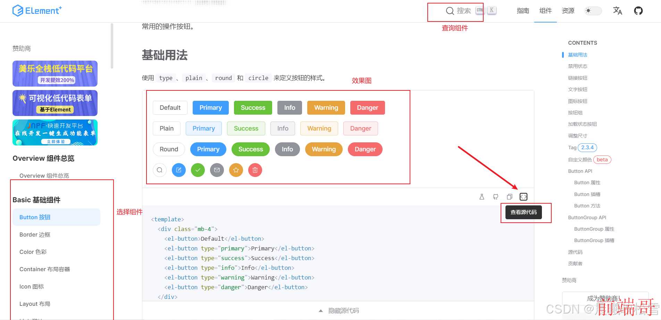This screenshot has width=661, height=320.
Task: Click the plain-style Danger button
Action: [x=361, y=128]
